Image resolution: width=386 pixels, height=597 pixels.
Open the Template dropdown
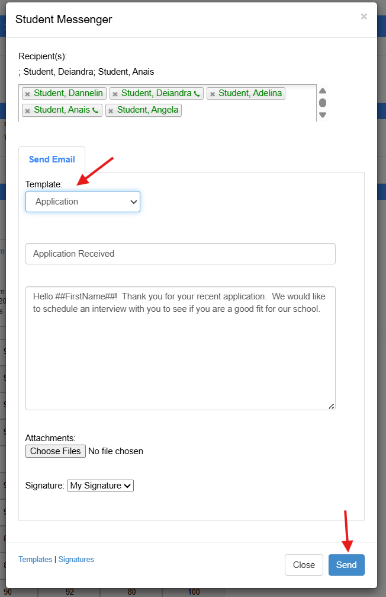coord(83,202)
